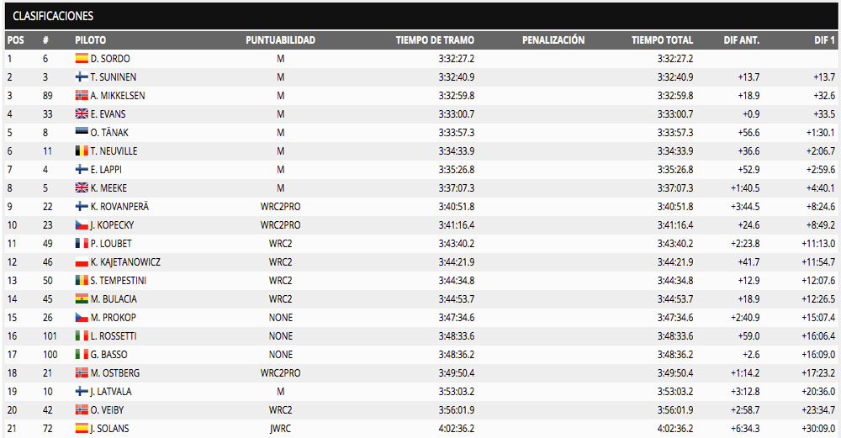Click the PENALIZACIÓN column header
The image size is (841, 438).
pyautogui.click(x=553, y=40)
